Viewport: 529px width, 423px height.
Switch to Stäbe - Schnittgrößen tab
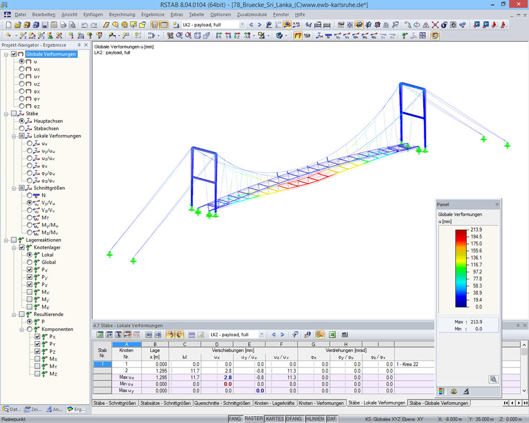point(114,403)
